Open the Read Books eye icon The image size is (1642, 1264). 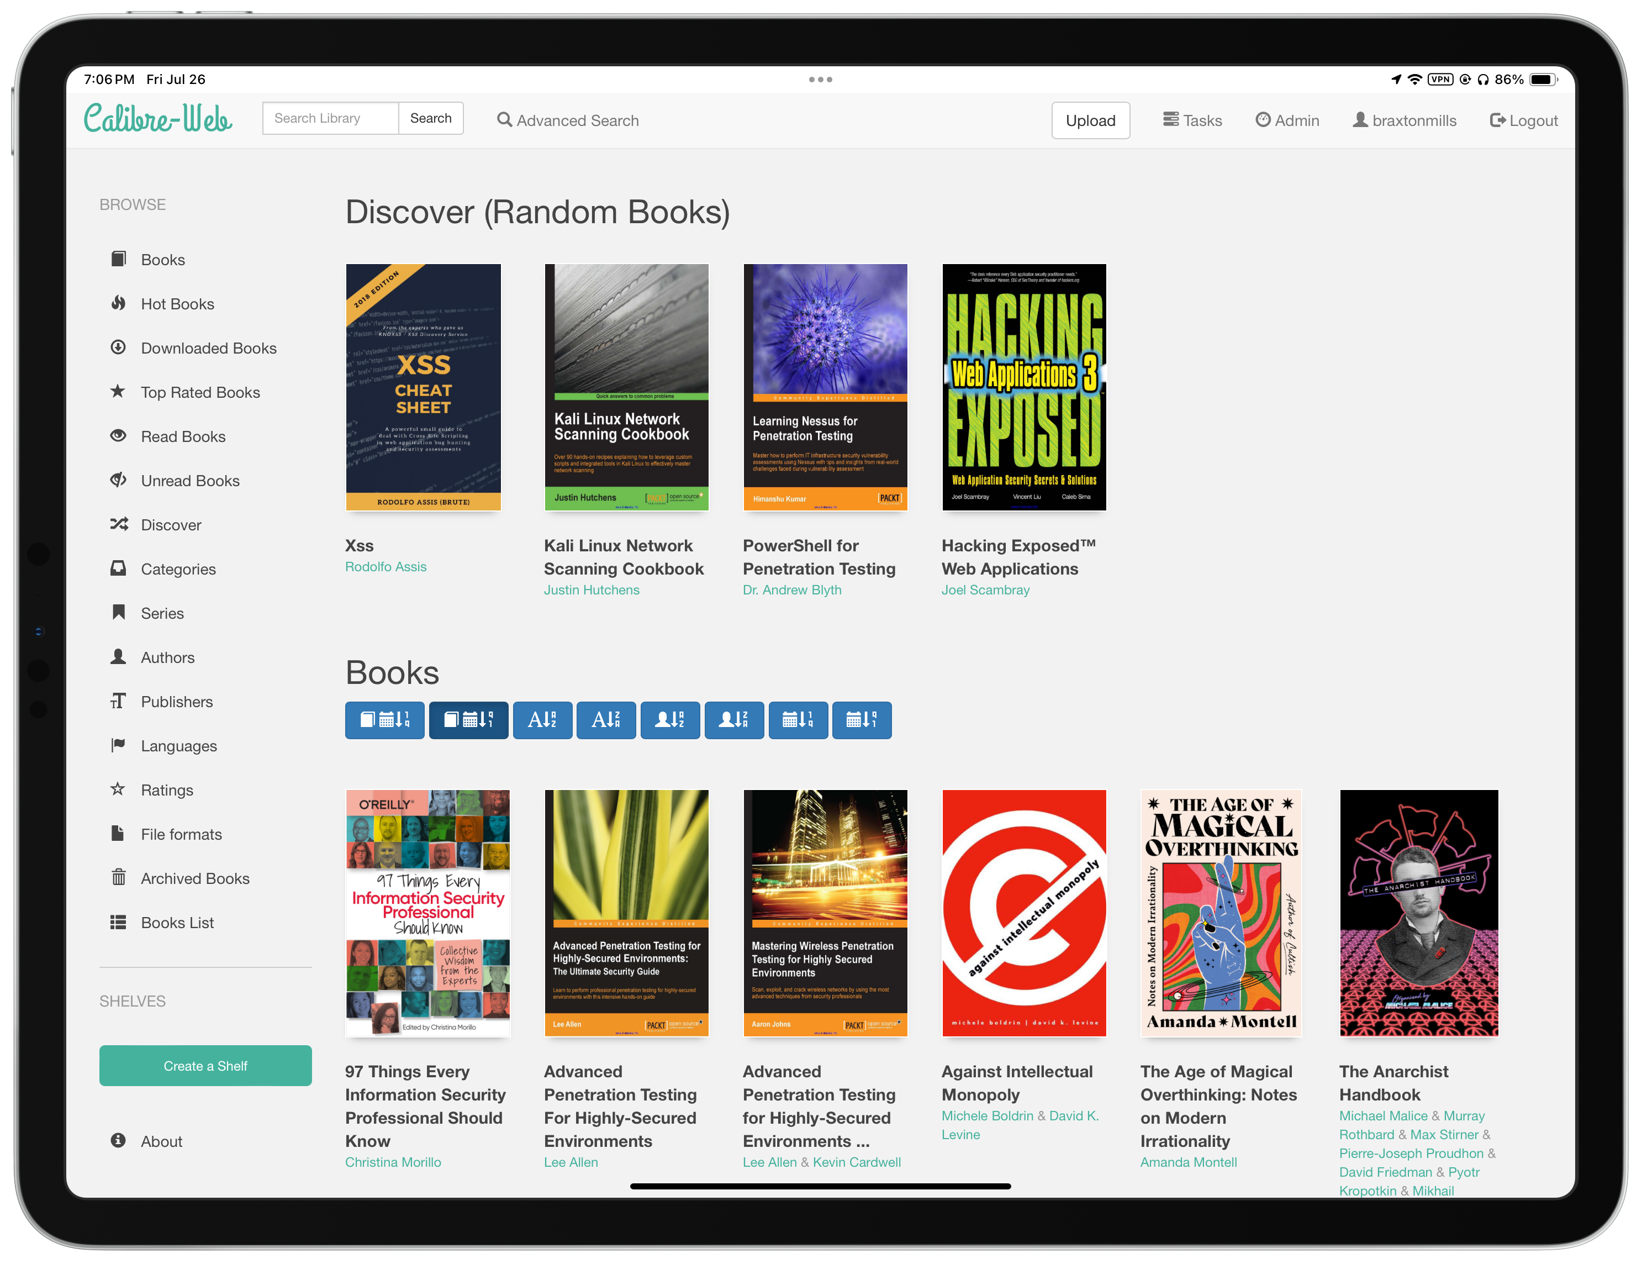(x=118, y=435)
